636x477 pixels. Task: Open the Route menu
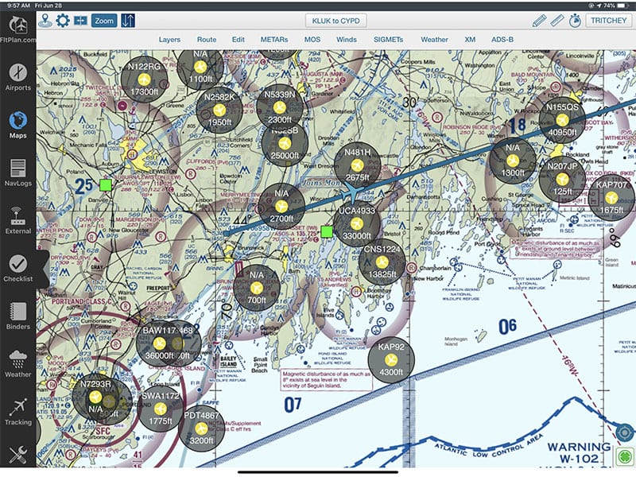click(x=207, y=39)
